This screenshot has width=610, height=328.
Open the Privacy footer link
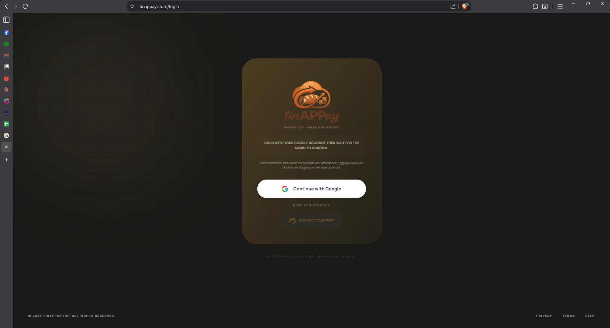[544, 316]
